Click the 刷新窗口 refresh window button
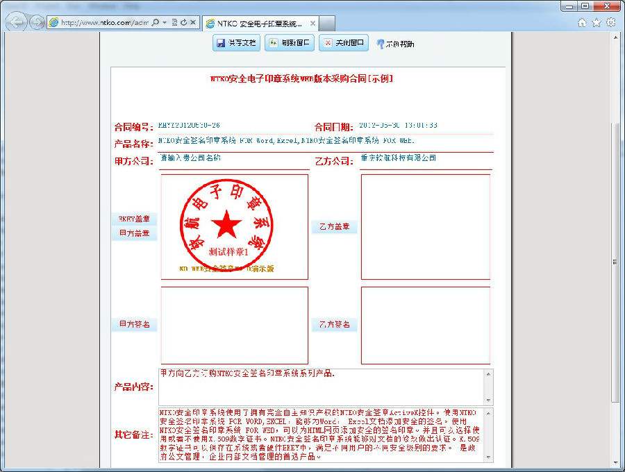 [290, 43]
